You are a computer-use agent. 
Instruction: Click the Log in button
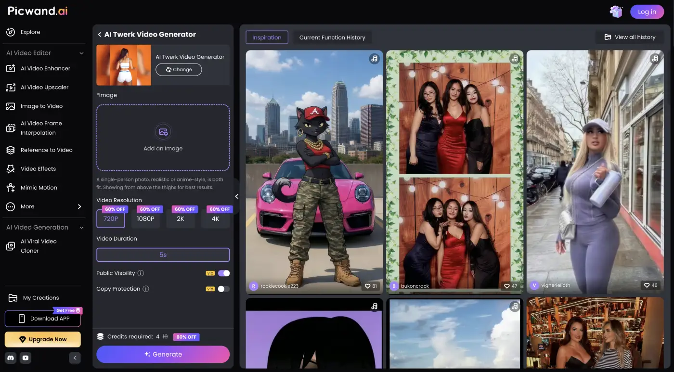(647, 12)
